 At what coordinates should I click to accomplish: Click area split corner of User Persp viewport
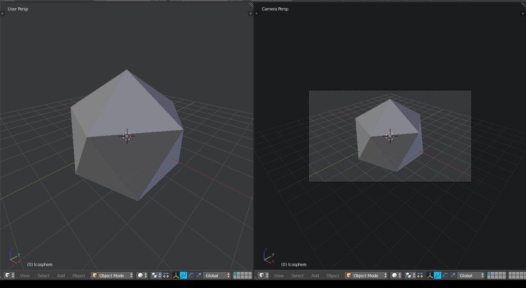coord(251,5)
